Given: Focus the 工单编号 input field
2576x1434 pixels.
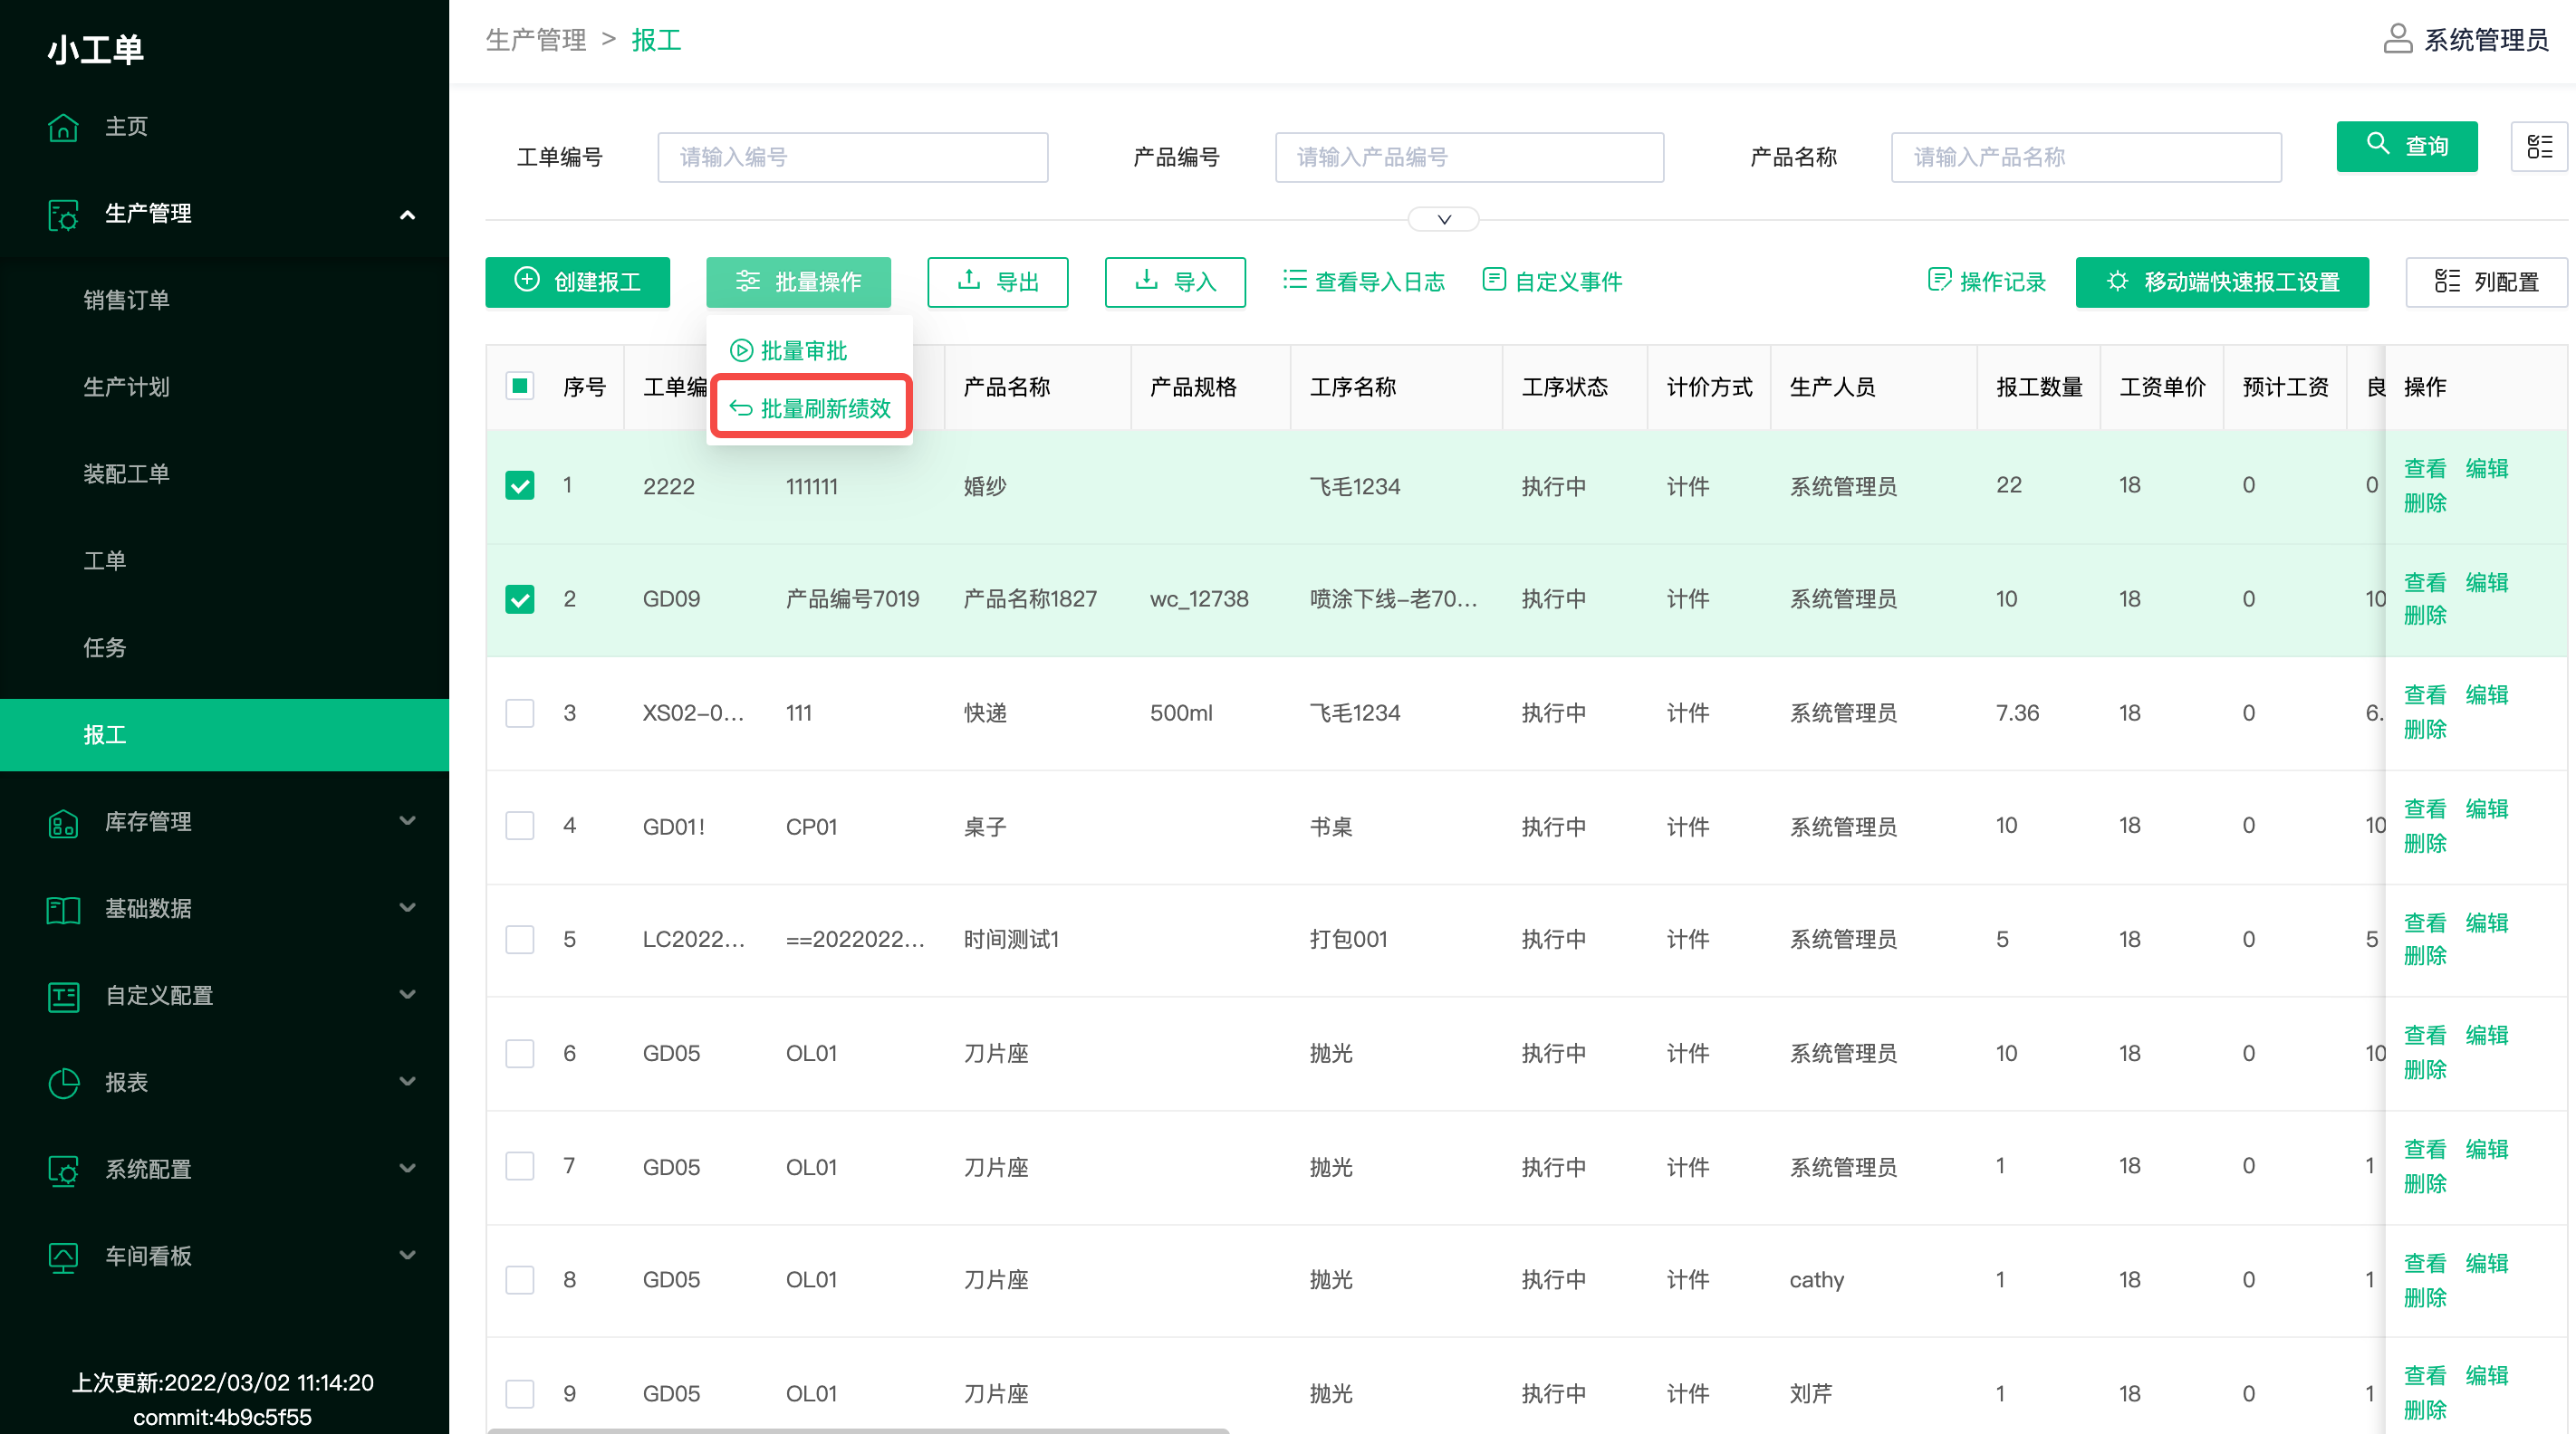Looking at the screenshot, I should point(852,157).
